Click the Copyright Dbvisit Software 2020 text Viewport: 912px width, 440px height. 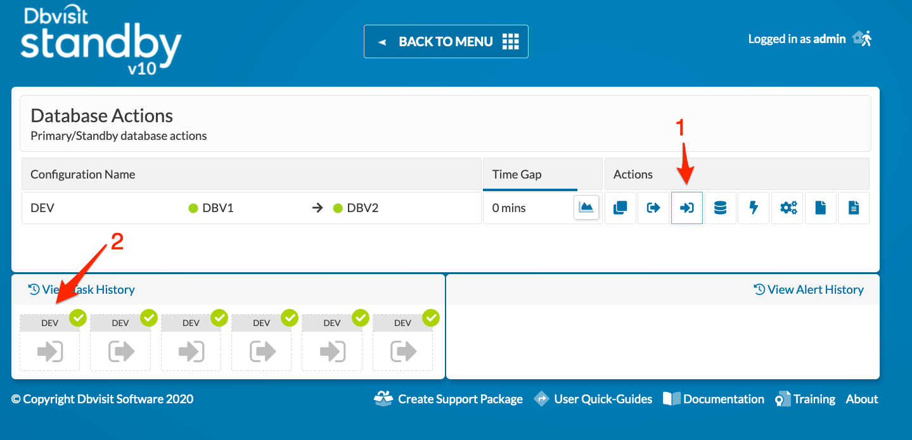coord(103,399)
